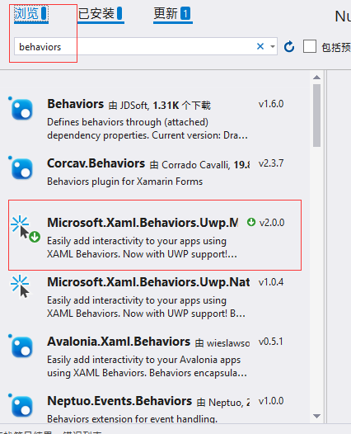This screenshot has width=351, height=434.
Task: Click the Corcav.Behaviors package icon
Action: tap(21, 168)
